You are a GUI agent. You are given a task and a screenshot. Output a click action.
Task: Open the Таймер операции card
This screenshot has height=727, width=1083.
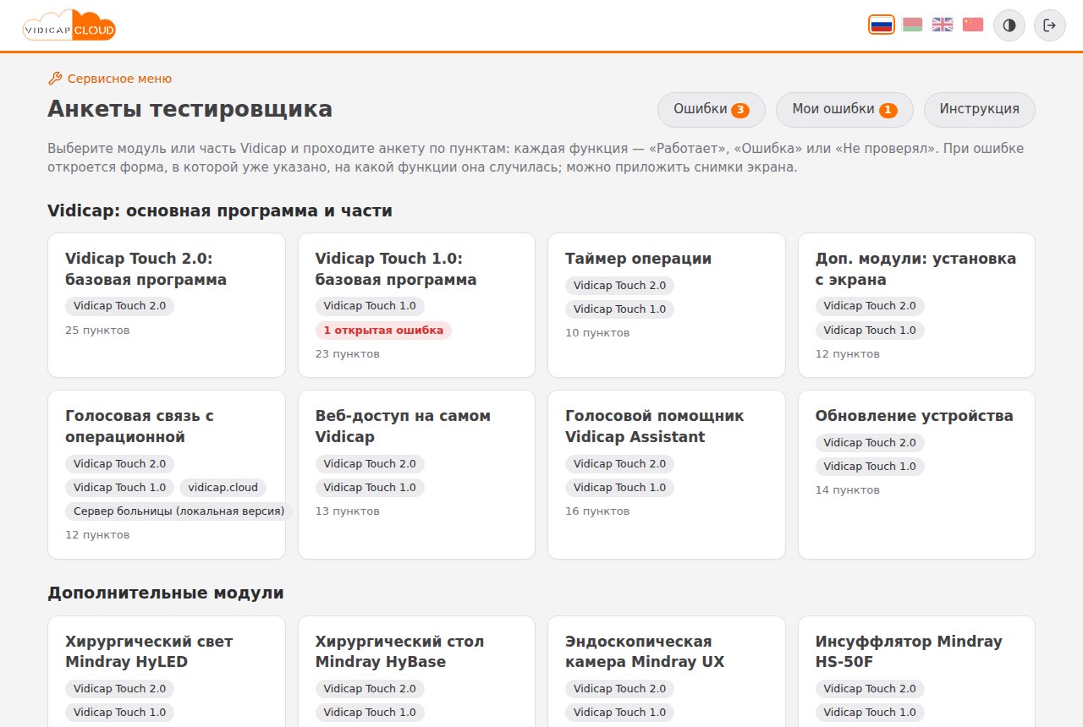click(667, 305)
